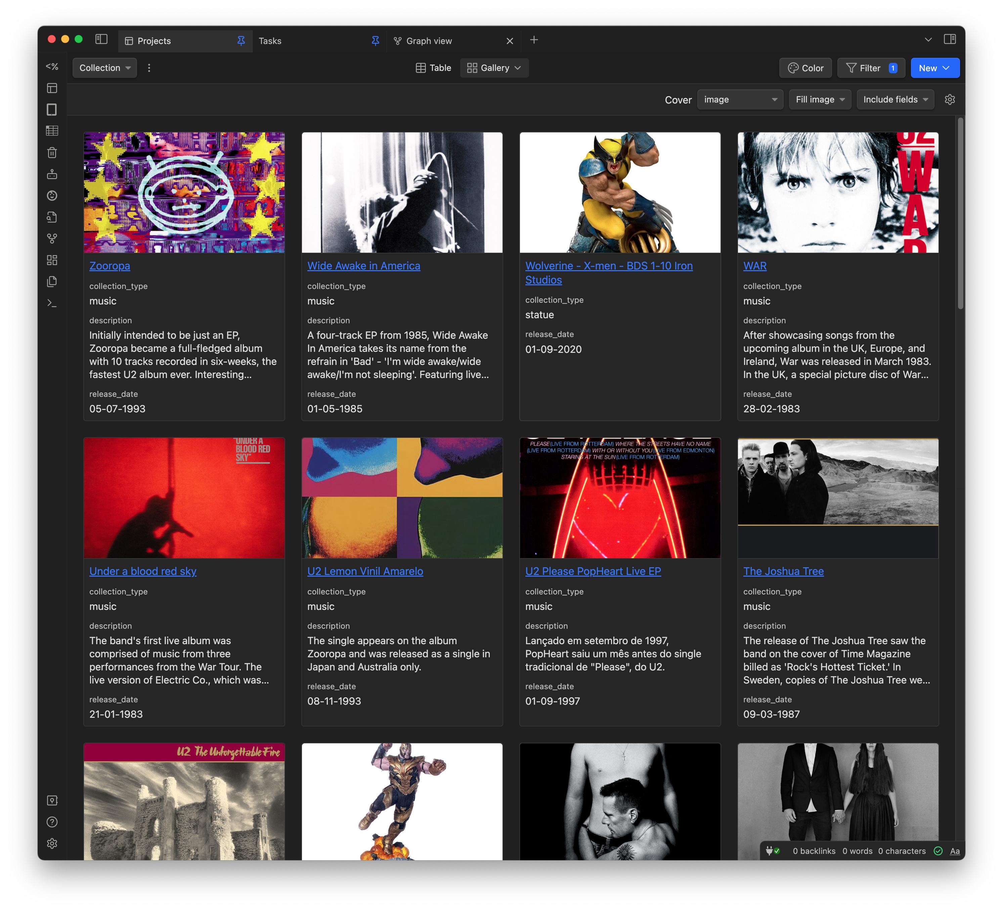
Task: Open the U2 Lemon Vinil Amarelo link
Action: click(365, 571)
